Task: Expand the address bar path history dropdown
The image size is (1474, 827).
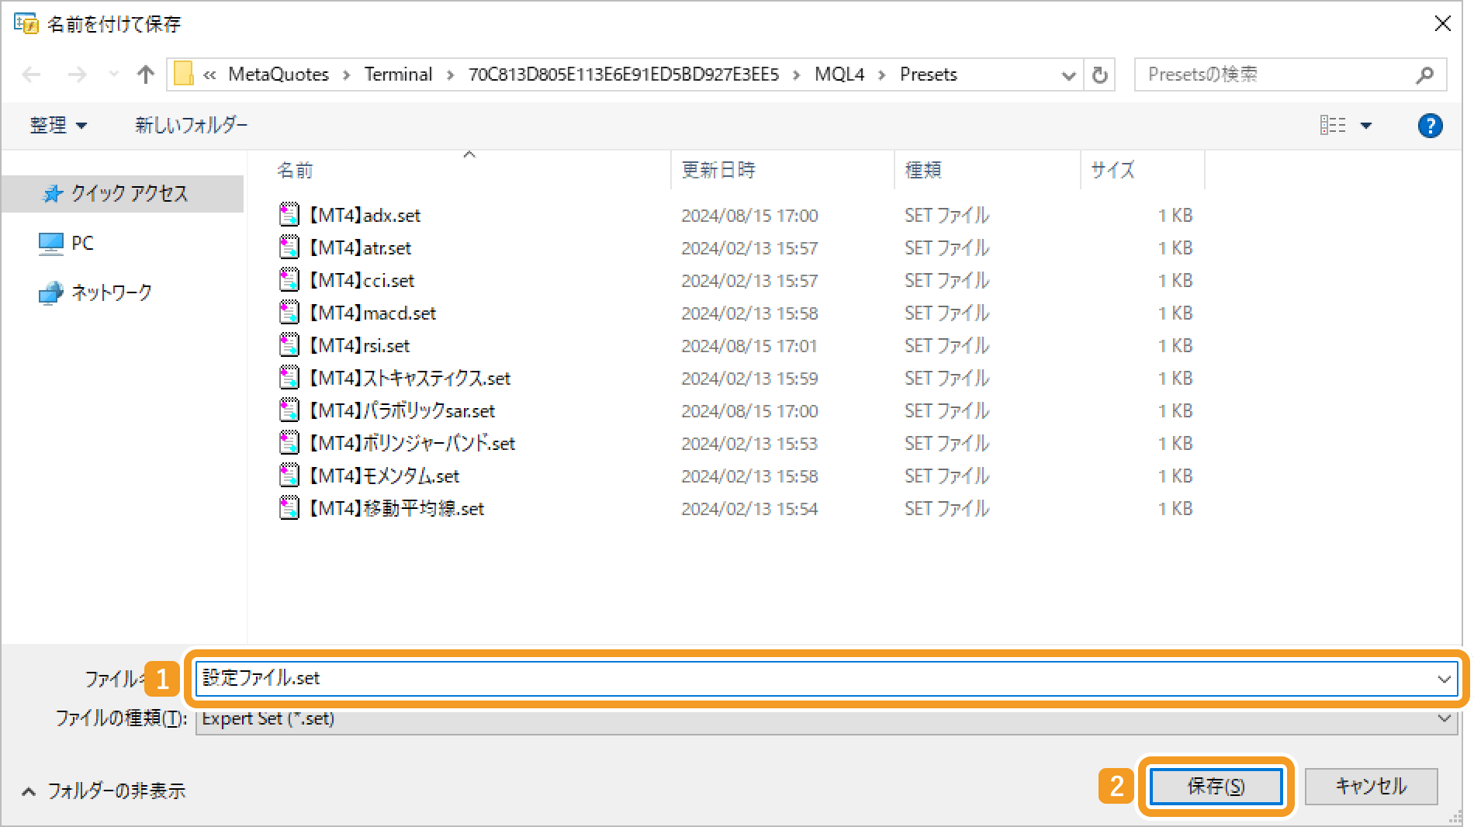Action: [1068, 75]
